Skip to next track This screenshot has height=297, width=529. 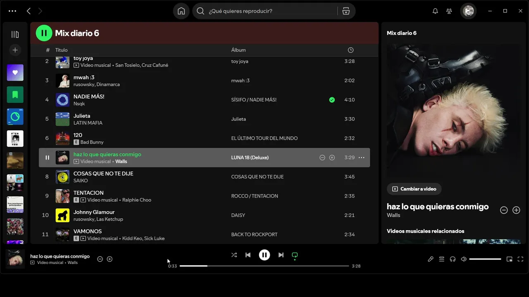(281, 255)
